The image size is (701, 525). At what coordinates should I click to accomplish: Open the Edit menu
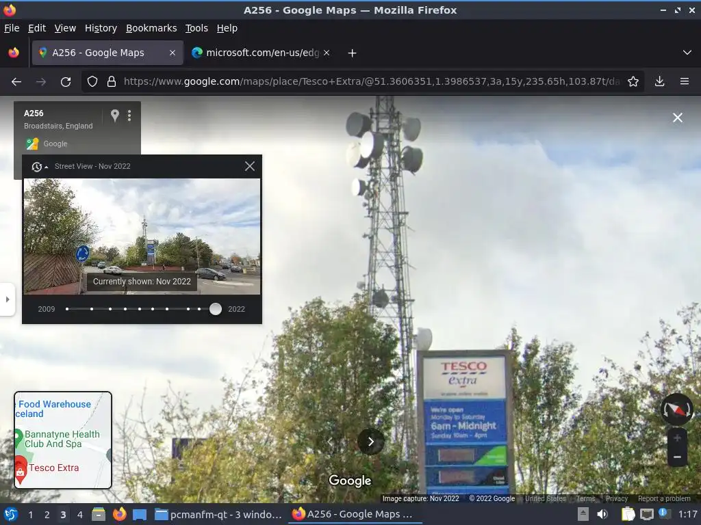(x=37, y=28)
